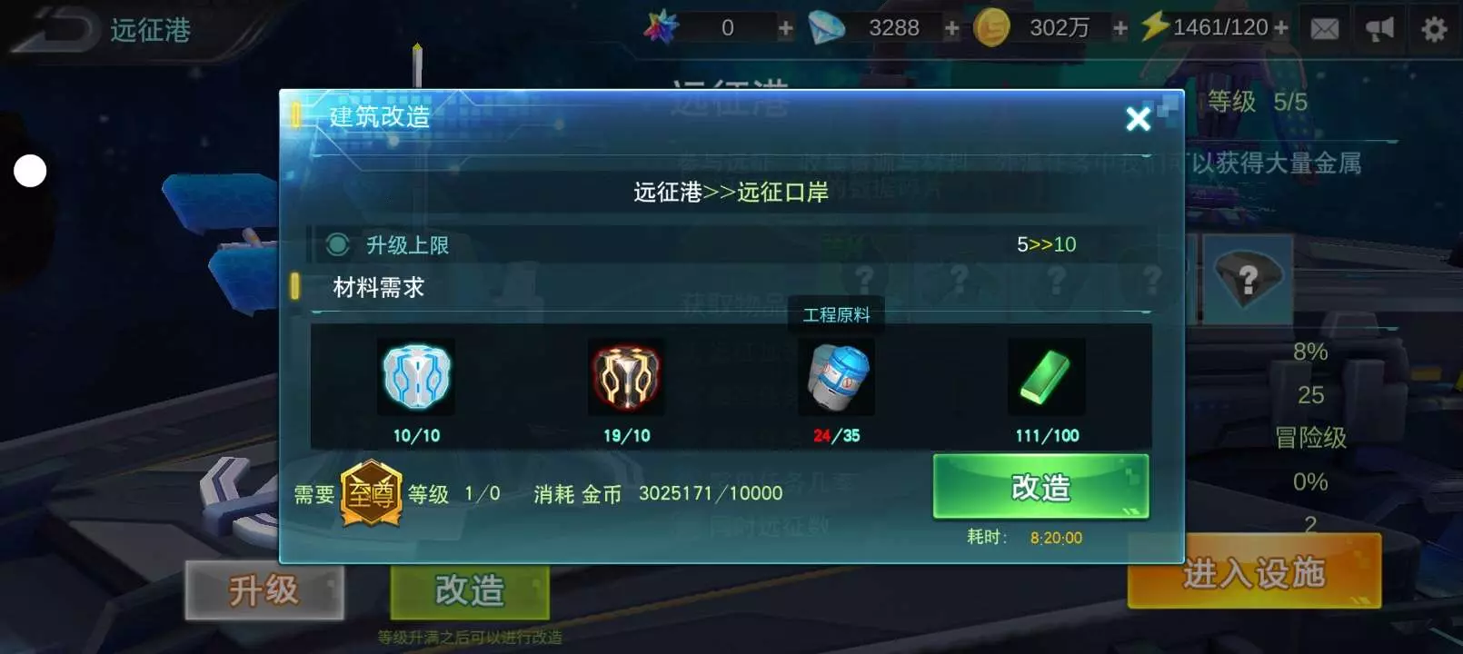Tap the 工程原料 canister material icon
1463x654 pixels.
click(x=837, y=377)
